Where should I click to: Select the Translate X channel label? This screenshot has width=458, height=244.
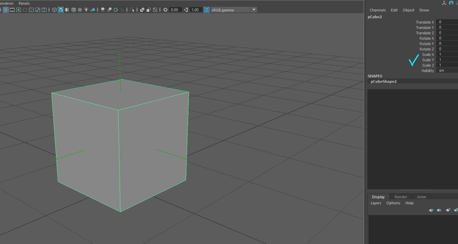pos(425,22)
